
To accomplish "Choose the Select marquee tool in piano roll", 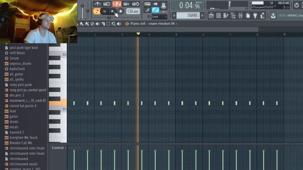I will 108,24.
